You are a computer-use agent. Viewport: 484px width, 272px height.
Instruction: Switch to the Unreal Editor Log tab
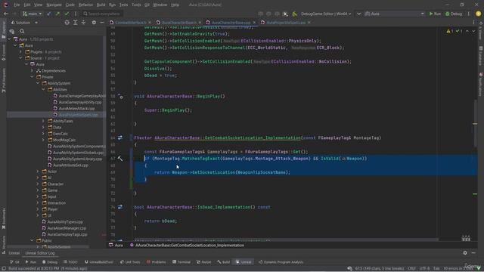click(40, 253)
